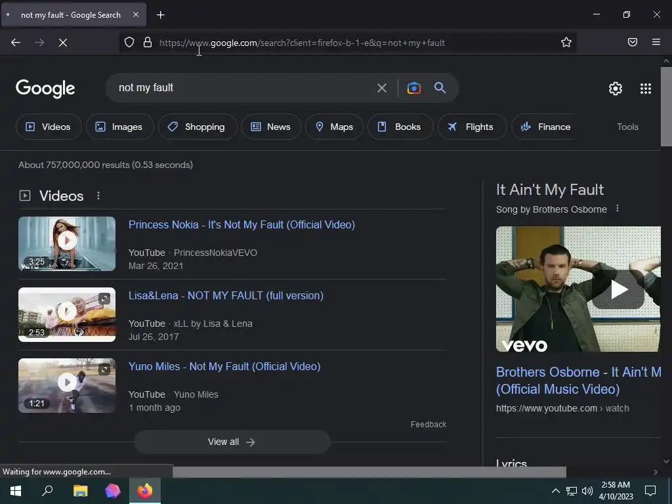Open Windows notification center
Image resolution: width=672 pixels, height=504 pixels.
pyautogui.click(x=650, y=491)
